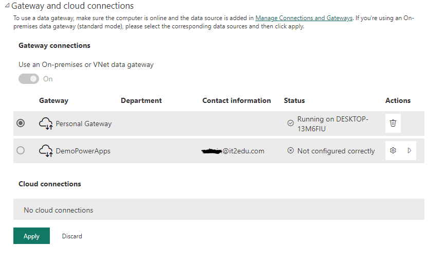Select the DemoPowerApps radio button
The width and height of the screenshot is (445, 262).
pos(21,151)
